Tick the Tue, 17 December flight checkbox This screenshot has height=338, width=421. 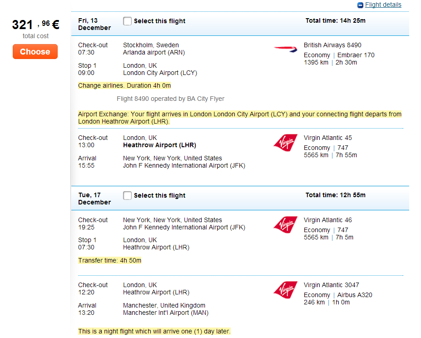[128, 195]
